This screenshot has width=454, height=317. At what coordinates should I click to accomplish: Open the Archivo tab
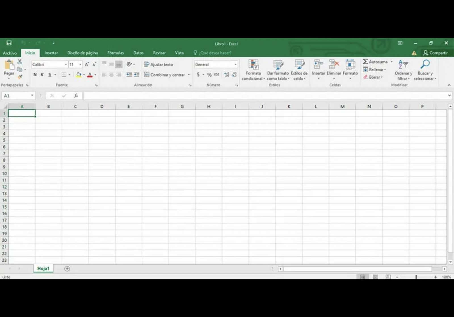click(x=10, y=53)
